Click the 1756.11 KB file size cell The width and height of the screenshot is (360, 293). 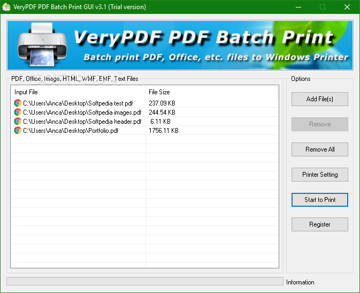(164, 130)
